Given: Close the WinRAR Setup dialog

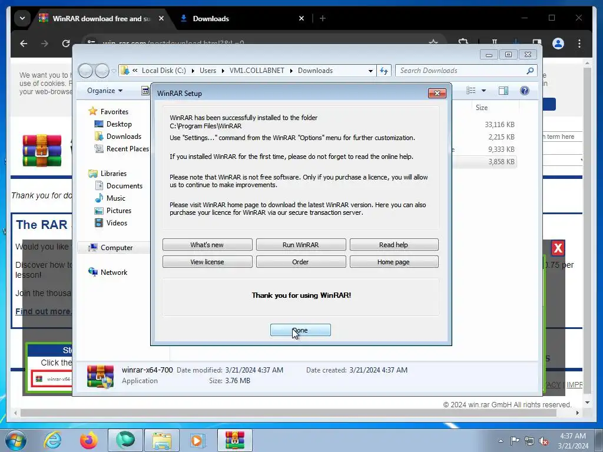Looking at the screenshot, I should (437, 93).
